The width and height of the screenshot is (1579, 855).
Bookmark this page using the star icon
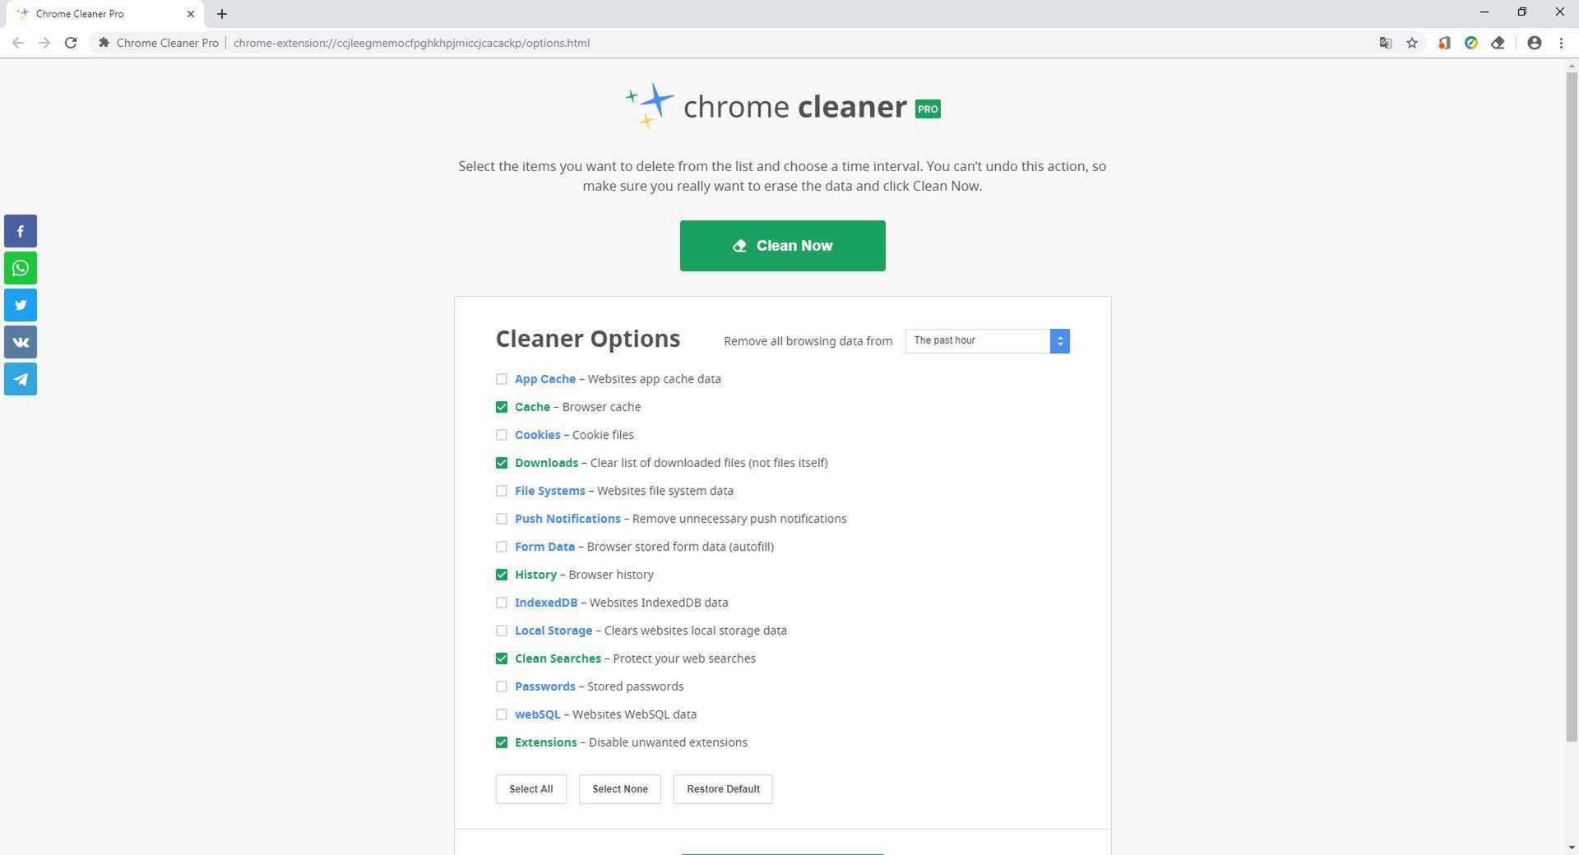(1412, 43)
